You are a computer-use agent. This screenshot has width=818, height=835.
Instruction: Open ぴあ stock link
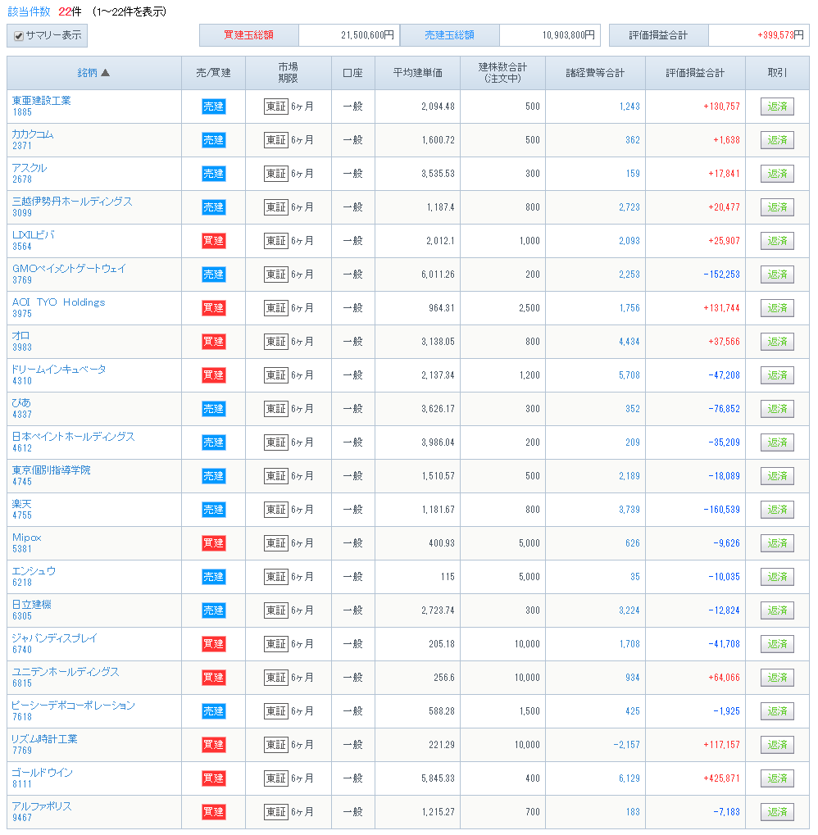[21, 402]
